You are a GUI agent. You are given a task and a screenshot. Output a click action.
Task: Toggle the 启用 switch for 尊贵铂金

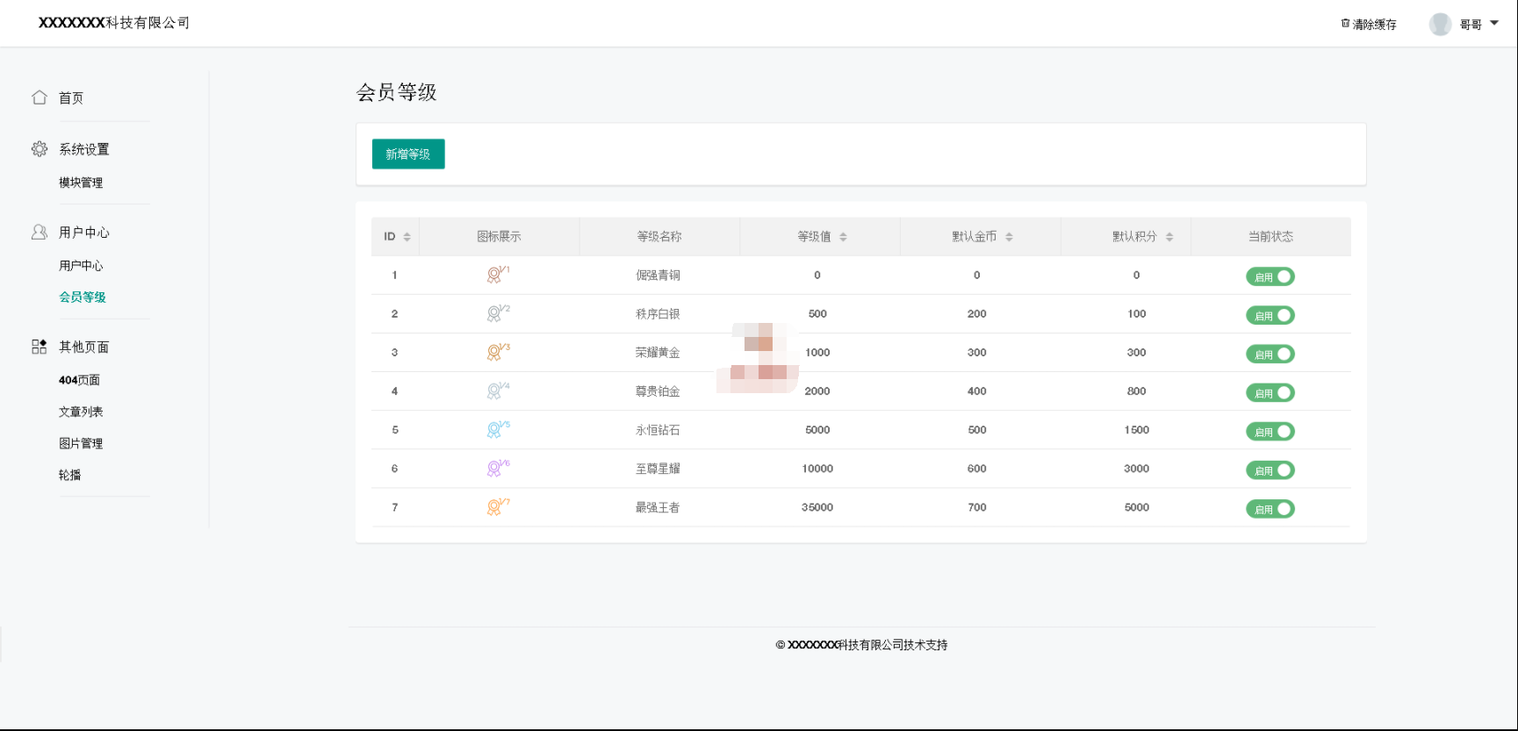[x=1270, y=393]
